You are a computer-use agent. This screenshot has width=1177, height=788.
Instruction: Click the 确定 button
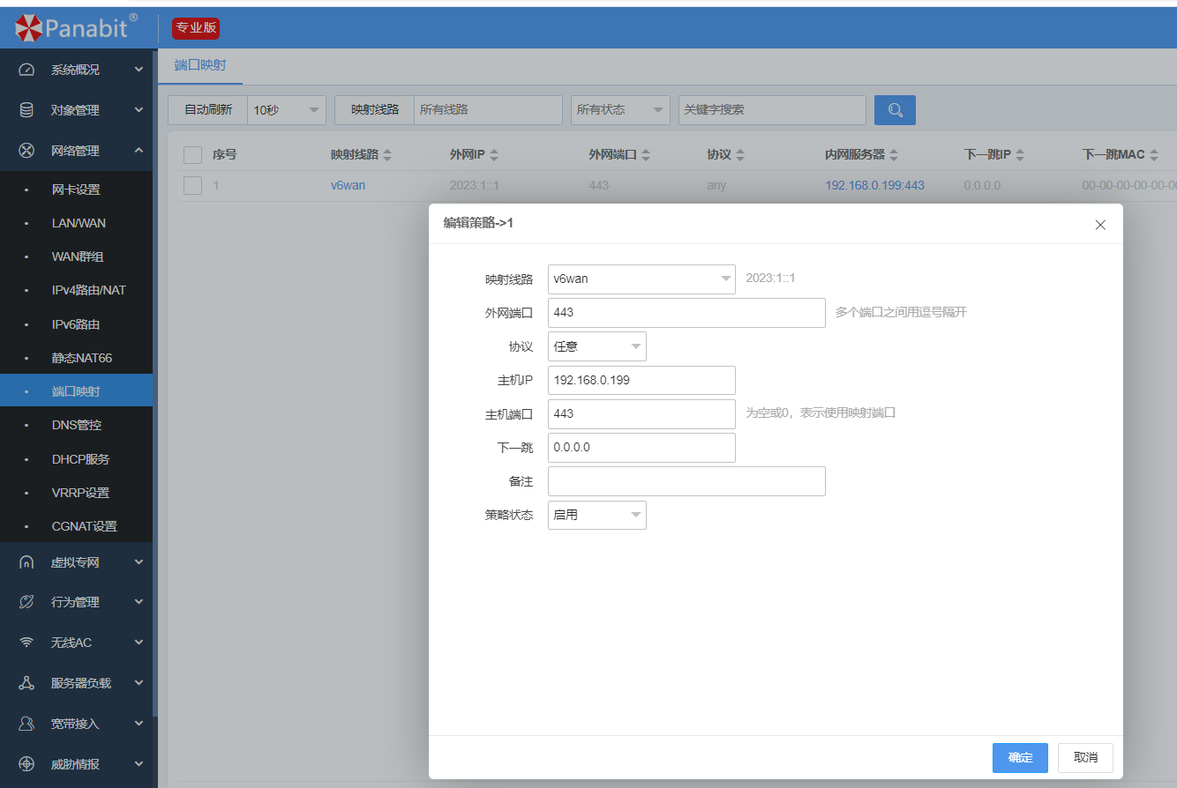(x=1020, y=758)
